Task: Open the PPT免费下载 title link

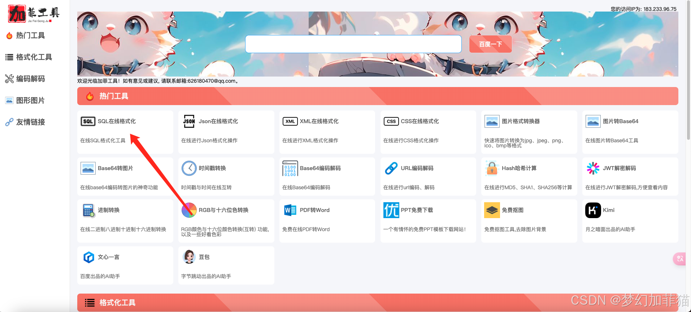Action: click(417, 210)
